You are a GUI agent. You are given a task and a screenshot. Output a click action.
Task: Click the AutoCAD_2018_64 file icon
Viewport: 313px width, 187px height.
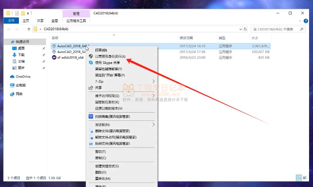(x=54, y=46)
